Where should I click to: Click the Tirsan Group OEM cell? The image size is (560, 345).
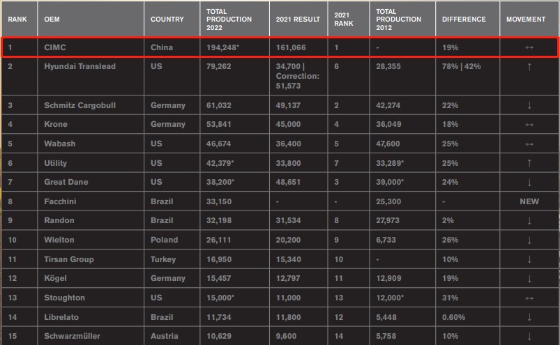68,259
